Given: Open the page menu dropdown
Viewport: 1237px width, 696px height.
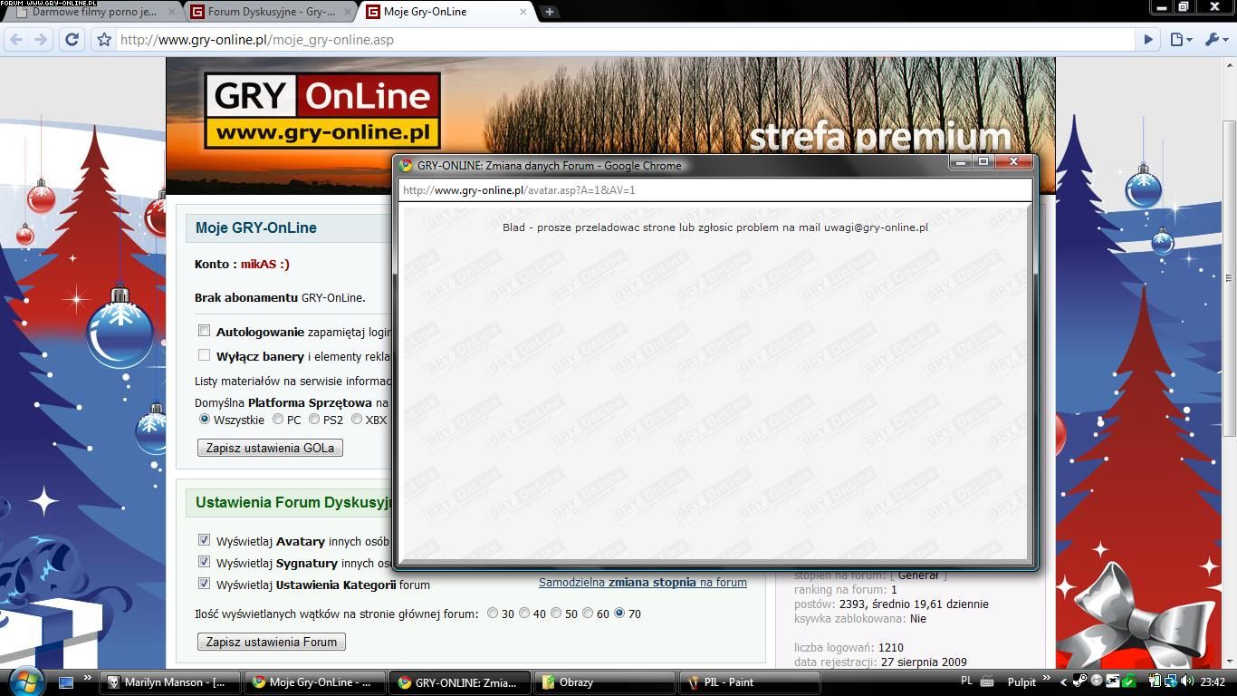Looking at the screenshot, I should click(x=1179, y=40).
